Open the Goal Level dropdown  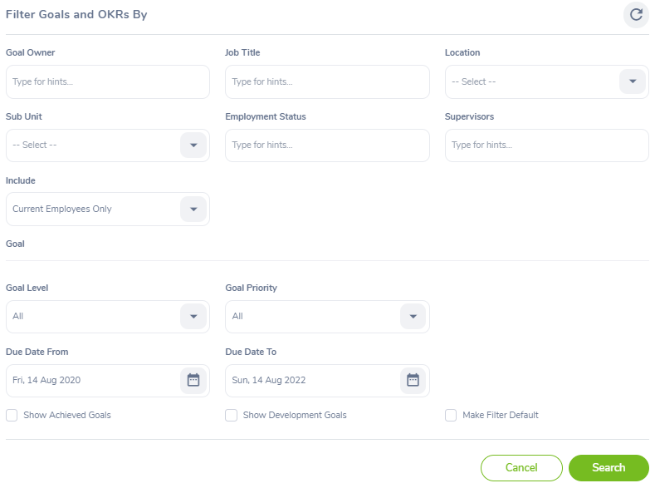pos(193,317)
